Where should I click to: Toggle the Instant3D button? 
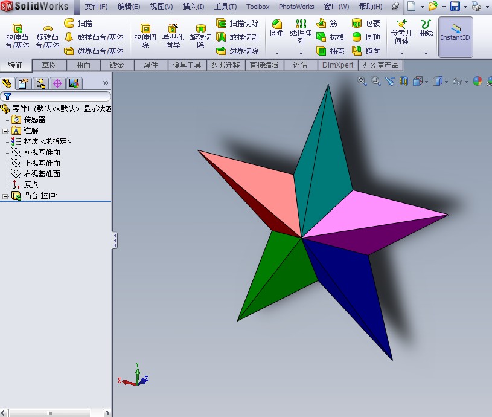[455, 37]
